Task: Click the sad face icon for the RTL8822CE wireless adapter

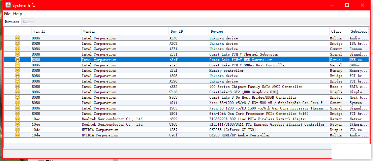Action: coord(18,119)
